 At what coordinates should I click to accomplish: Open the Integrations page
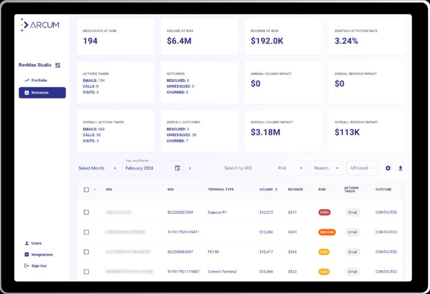41,255
